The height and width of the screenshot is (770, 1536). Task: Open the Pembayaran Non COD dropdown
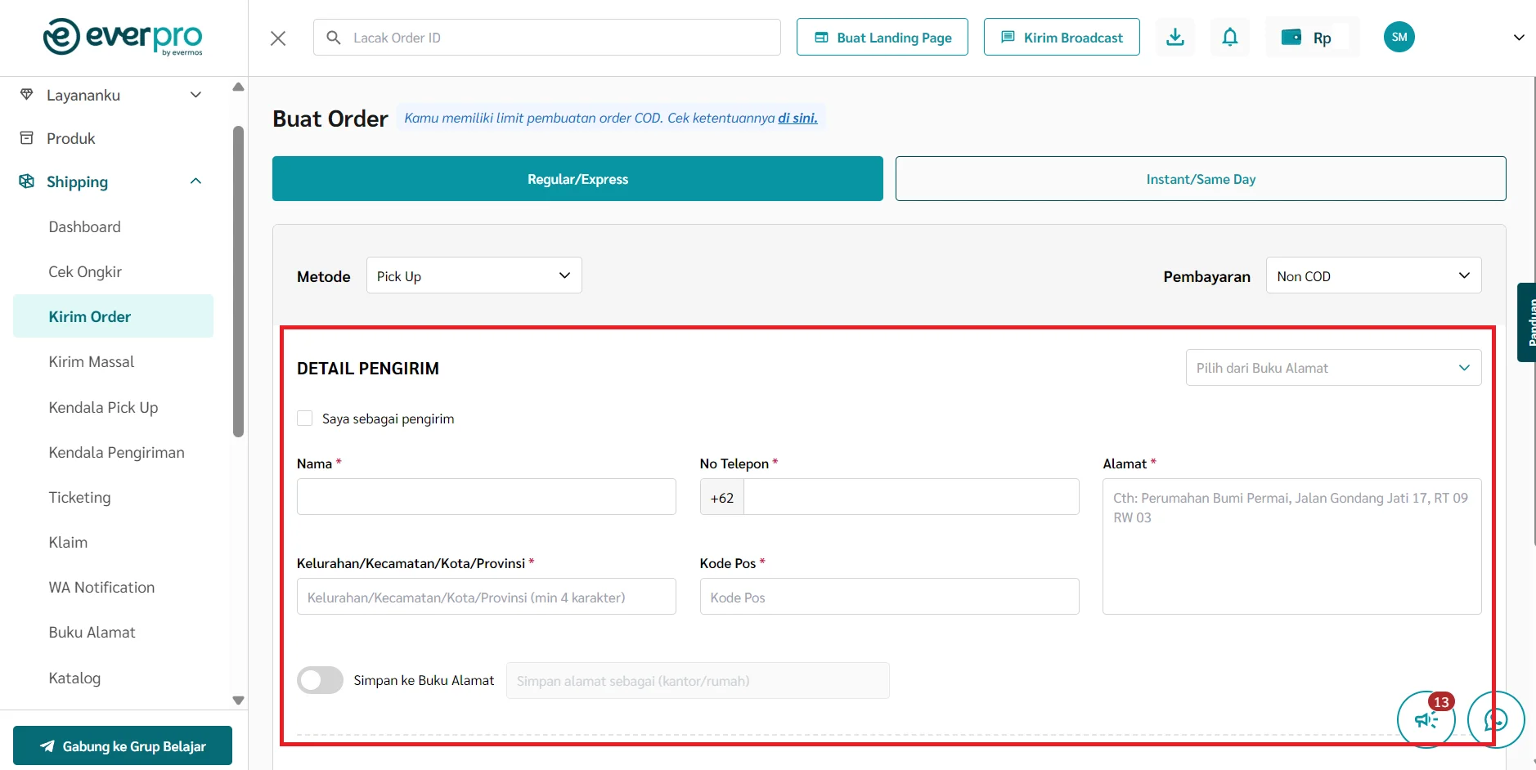(x=1372, y=276)
